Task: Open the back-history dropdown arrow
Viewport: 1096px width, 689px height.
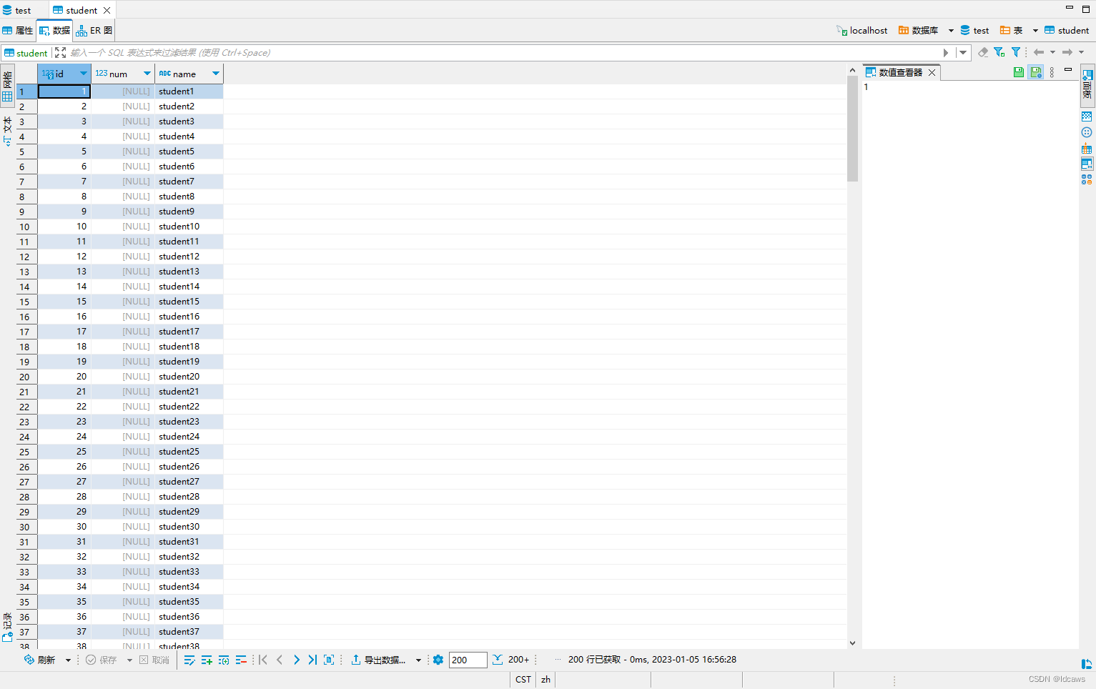Action: point(1053,52)
